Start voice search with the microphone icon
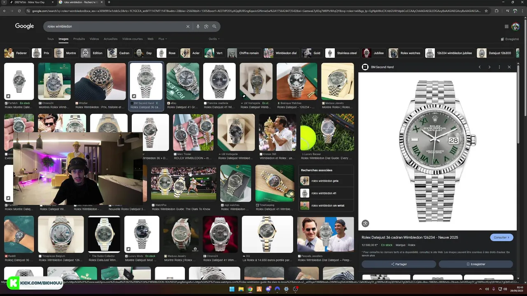 click(198, 26)
